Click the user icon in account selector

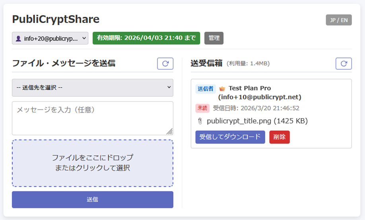[18, 38]
